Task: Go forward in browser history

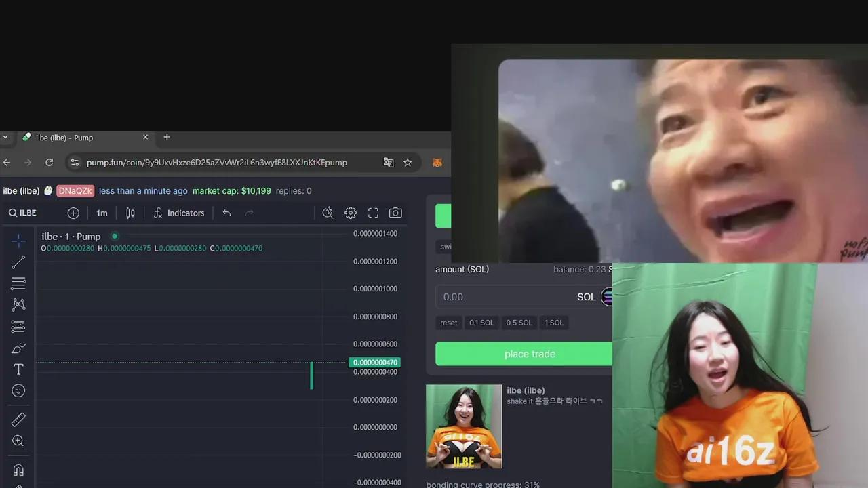Action: point(28,163)
